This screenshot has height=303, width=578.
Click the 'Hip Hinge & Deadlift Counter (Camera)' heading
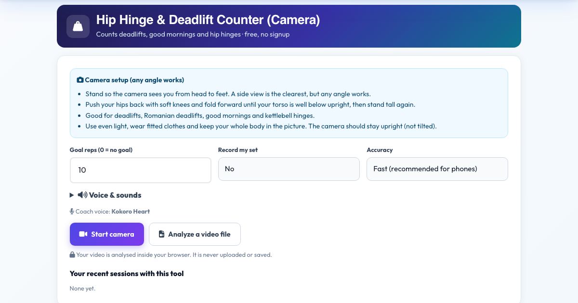(x=208, y=20)
